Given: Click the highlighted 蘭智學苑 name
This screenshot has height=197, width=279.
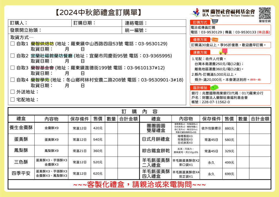Looking at the screenshot, I should click(x=40, y=80).
